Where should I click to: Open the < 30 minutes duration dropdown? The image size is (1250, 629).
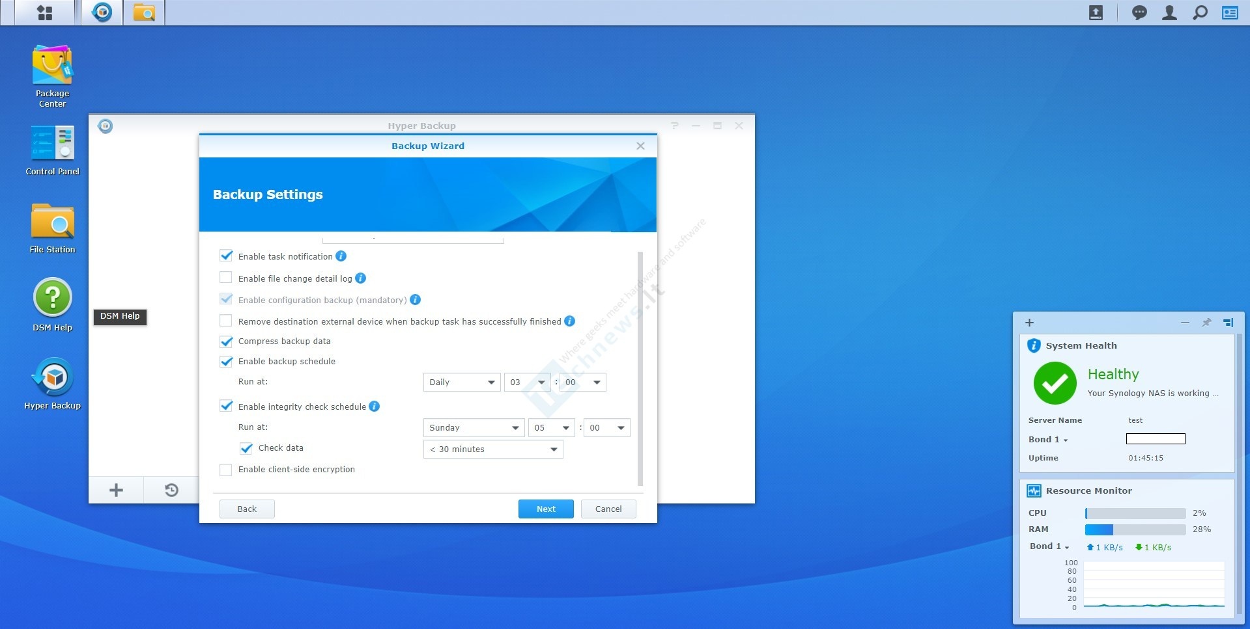pos(493,449)
